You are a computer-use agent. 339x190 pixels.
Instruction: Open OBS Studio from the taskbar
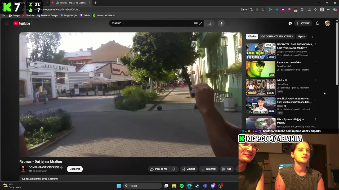[x=220, y=186]
